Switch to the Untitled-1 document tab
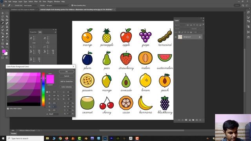 point(23,9)
